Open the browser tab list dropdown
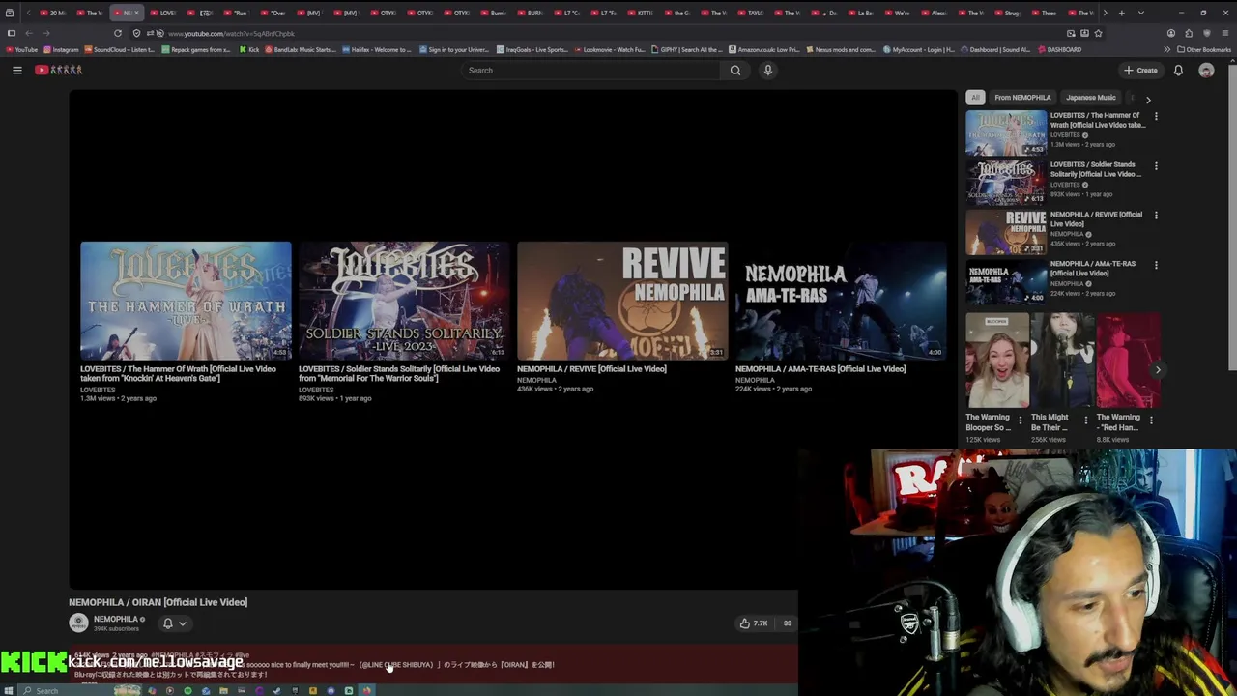 (x=1141, y=13)
